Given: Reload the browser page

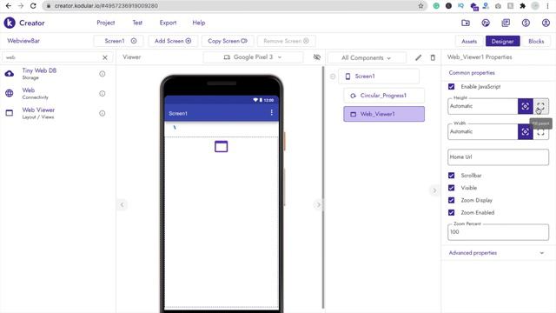Looking at the screenshot, I should point(33,6).
